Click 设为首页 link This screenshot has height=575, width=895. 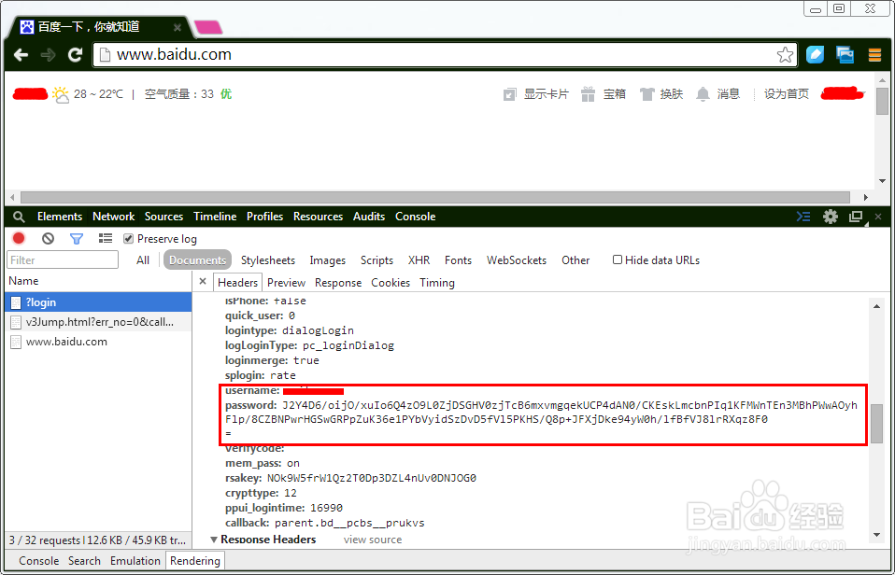(787, 94)
